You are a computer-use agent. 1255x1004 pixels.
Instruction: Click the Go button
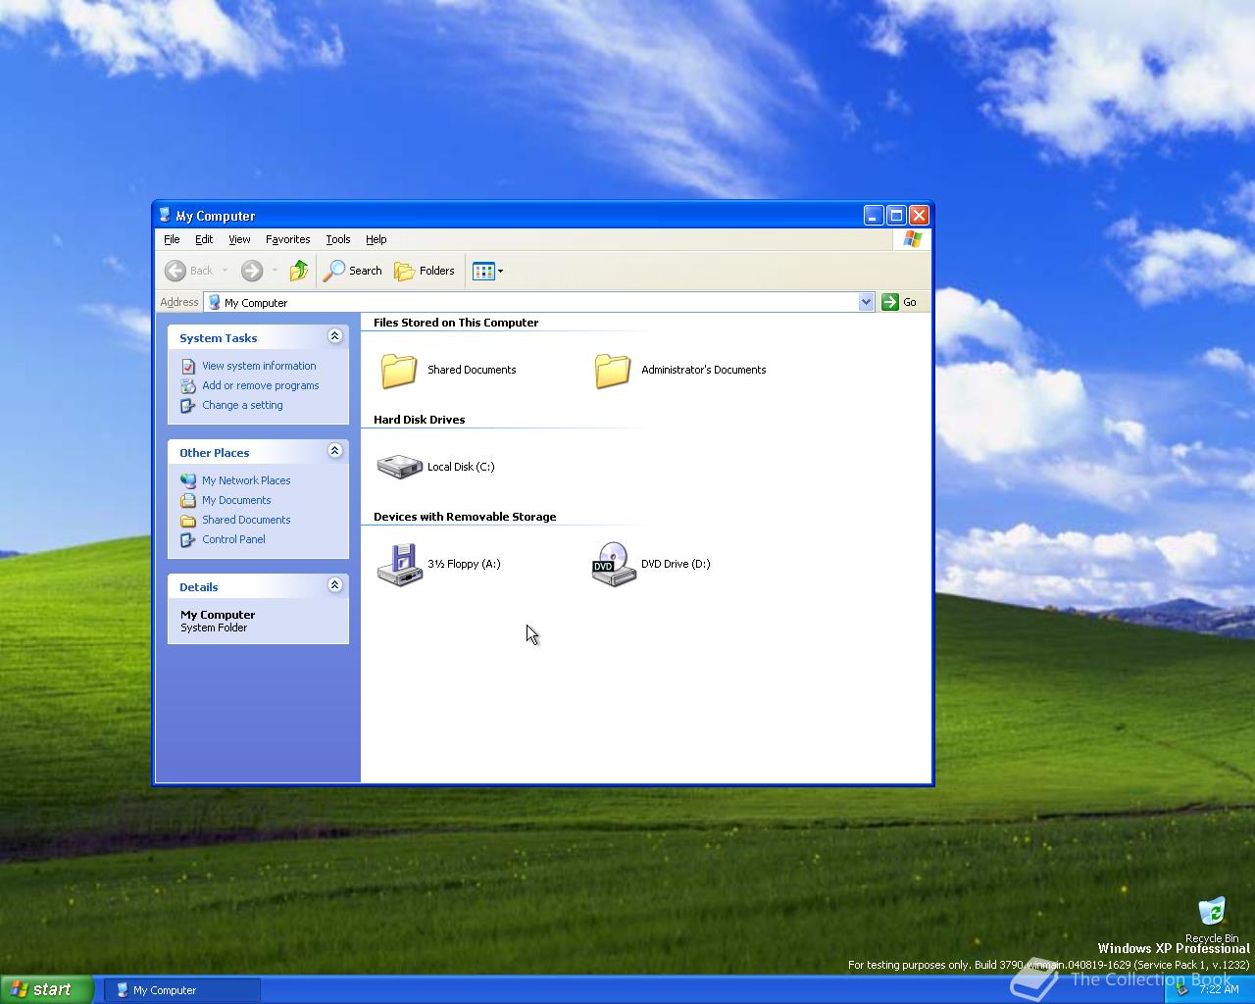coord(899,302)
